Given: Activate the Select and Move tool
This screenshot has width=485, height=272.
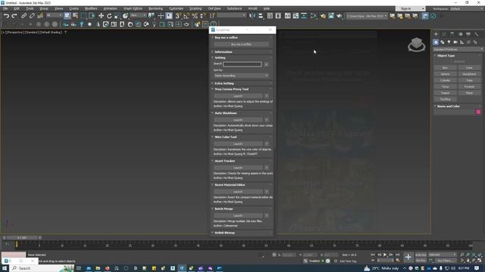Looking at the screenshot, I should tap(101, 16).
